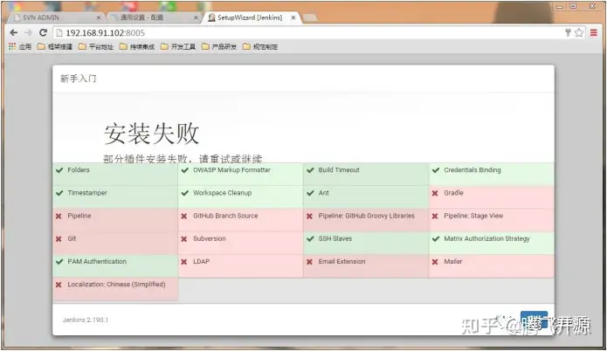The width and height of the screenshot is (607, 351).
Task: Open the apps grid shortcut in the bookmarks bar
Action: (12, 46)
